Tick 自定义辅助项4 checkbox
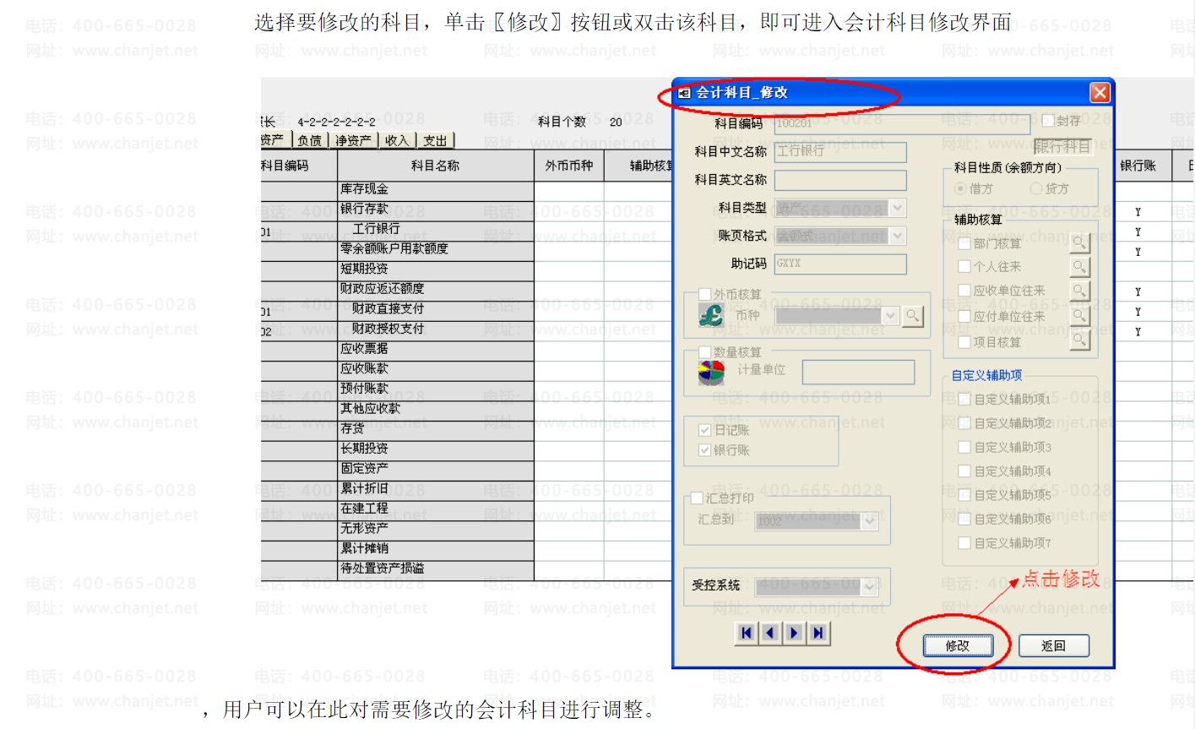Viewport: 1195px width, 729px height. [964, 471]
